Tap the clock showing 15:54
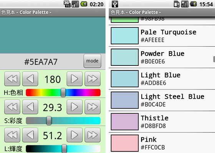This screenshot has height=153, width=215. click(206, 4)
